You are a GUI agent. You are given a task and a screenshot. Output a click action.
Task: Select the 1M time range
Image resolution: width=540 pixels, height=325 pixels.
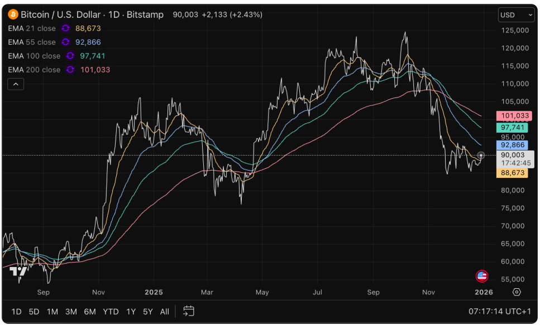pos(52,312)
